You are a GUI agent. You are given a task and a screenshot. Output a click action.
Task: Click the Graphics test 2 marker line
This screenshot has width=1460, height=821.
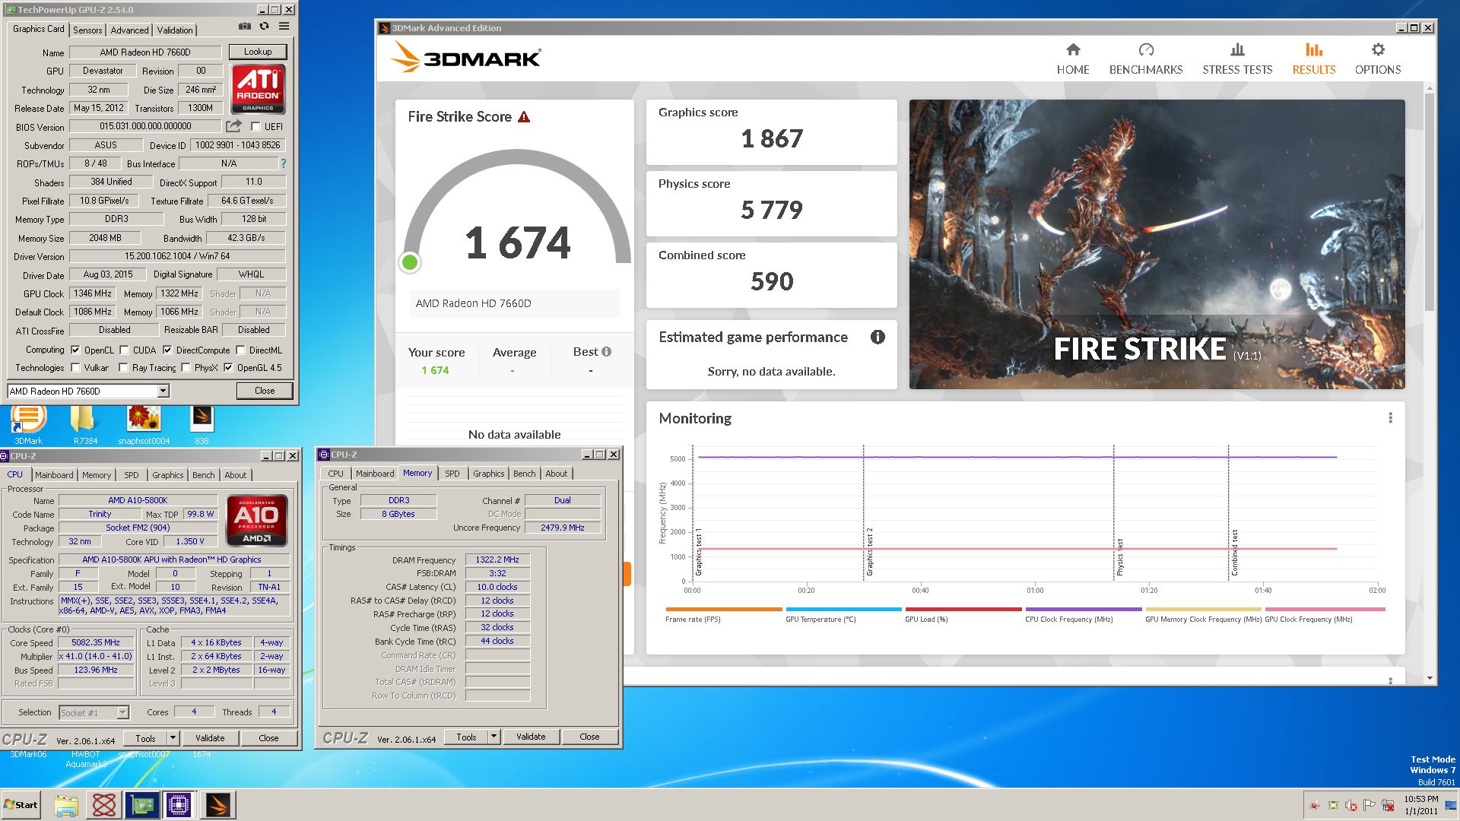[863, 513]
